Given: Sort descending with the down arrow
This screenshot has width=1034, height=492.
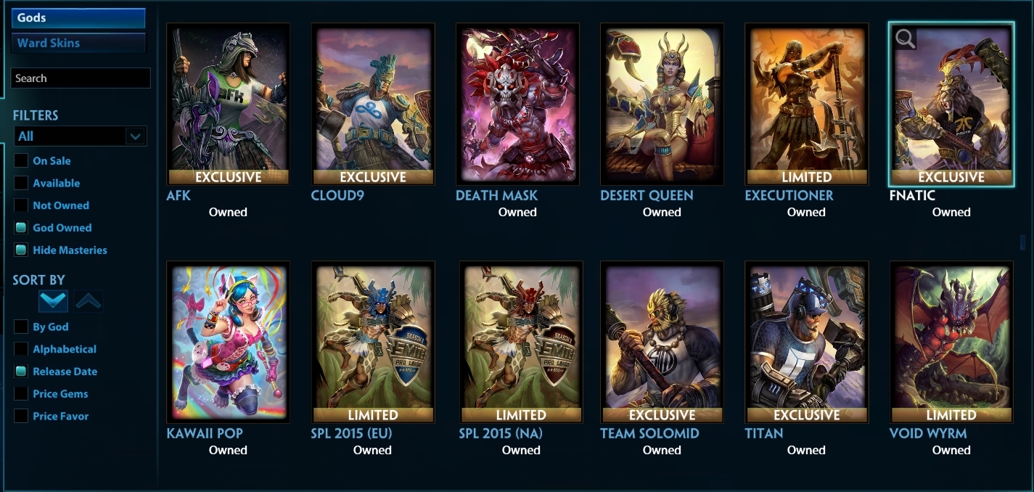Looking at the screenshot, I should point(54,301).
